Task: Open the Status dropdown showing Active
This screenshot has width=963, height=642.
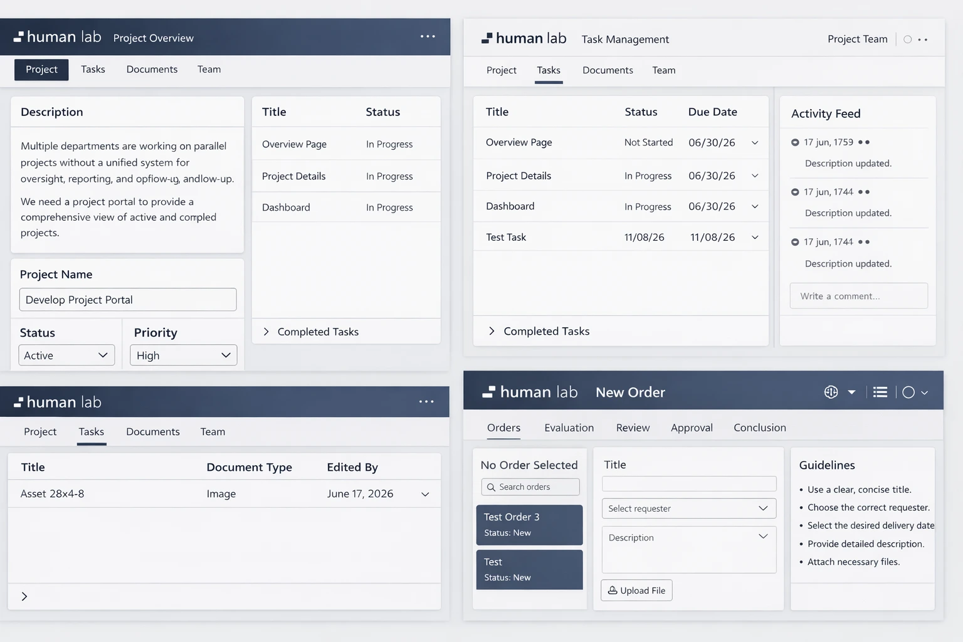Action: [66, 355]
